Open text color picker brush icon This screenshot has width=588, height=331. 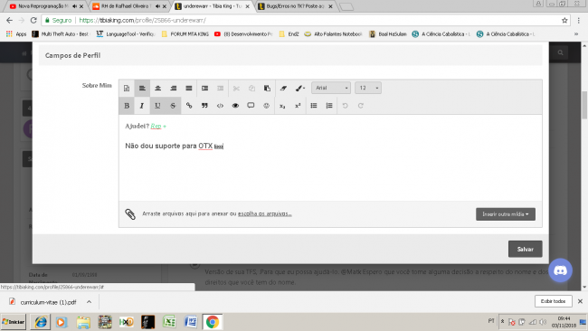[x=300, y=88]
